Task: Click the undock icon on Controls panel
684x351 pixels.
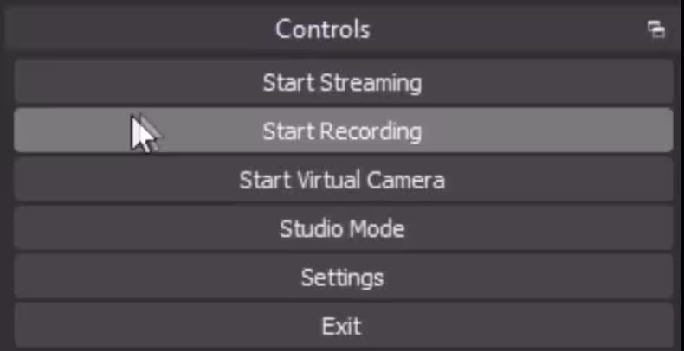Action: tap(655, 29)
